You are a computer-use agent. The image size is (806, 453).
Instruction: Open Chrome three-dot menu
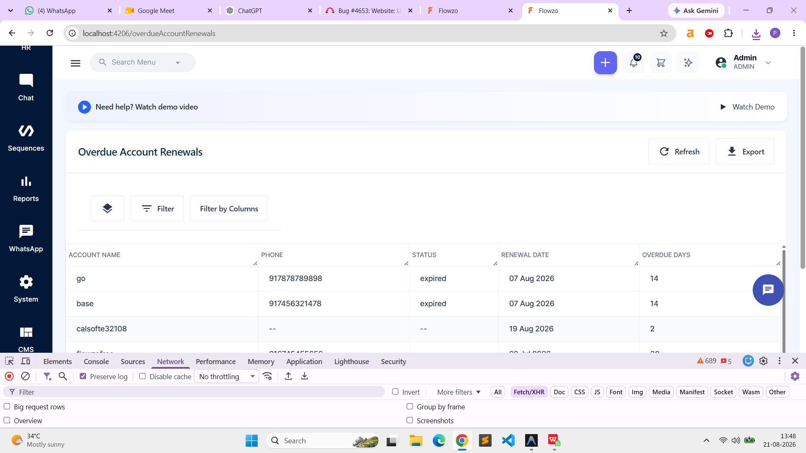pyautogui.click(x=794, y=33)
